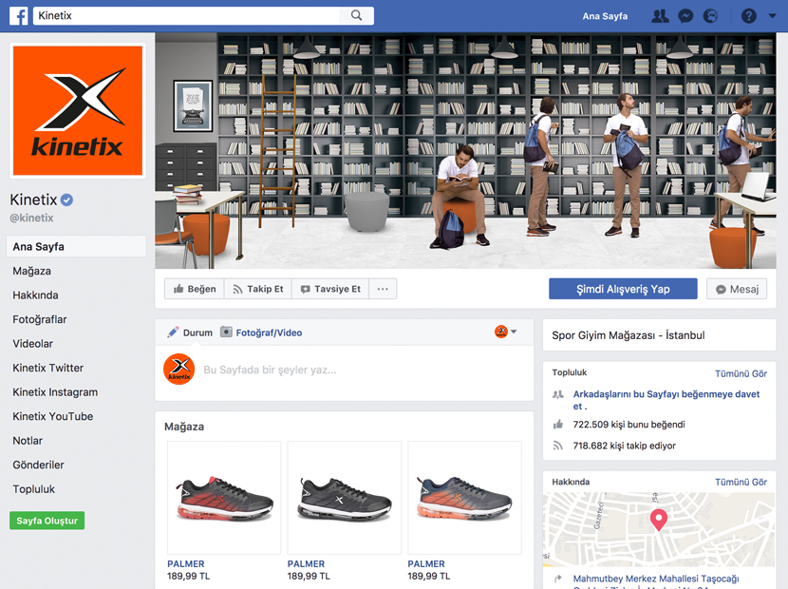
Task: Open notifications globe icon
Action: (710, 16)
